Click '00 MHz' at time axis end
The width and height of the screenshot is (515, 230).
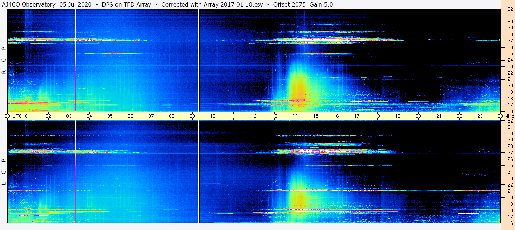505,116
